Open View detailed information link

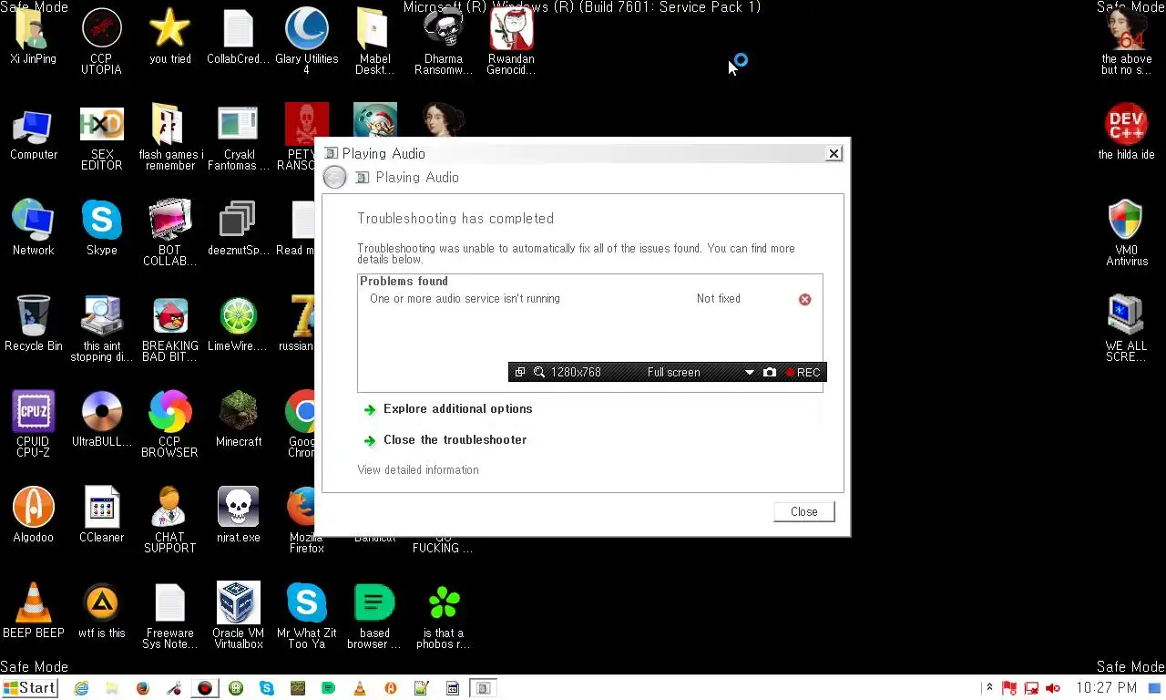418,469
